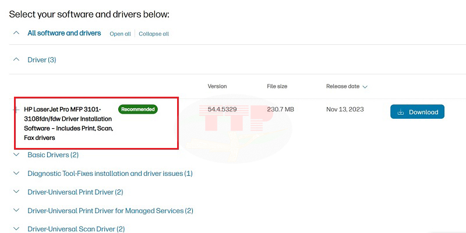This screenshot has width=466, height=233.
Task: Open Diagnostic Tool-Fixes installation and driver issues (1)
Action: click(110, 173)
